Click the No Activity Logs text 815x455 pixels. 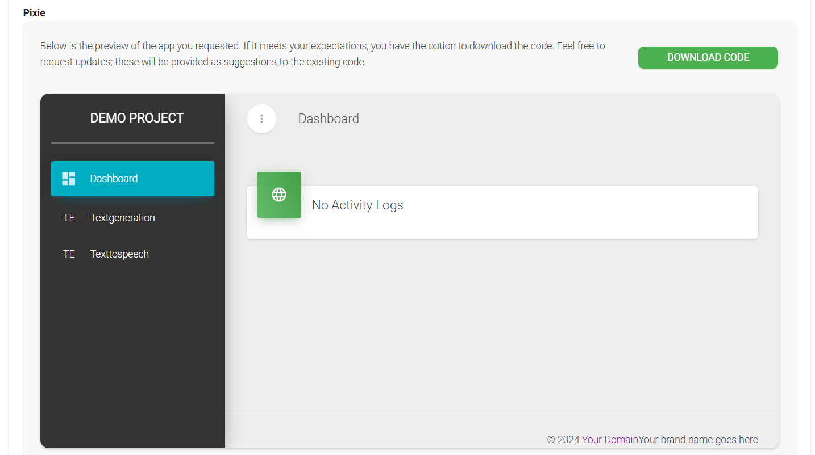357,205
